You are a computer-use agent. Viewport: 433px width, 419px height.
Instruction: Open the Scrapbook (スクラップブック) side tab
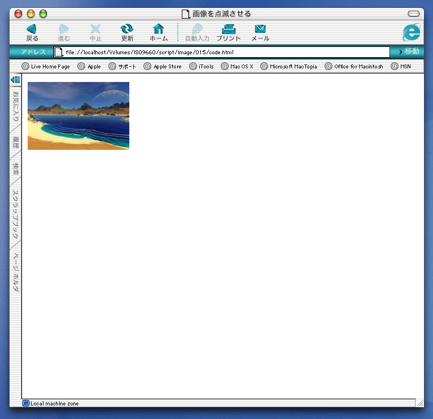point(16,214)
